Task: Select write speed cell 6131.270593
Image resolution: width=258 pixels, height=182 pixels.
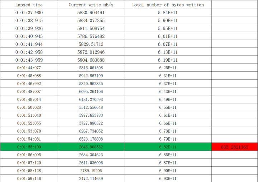Action: (91, 99)
